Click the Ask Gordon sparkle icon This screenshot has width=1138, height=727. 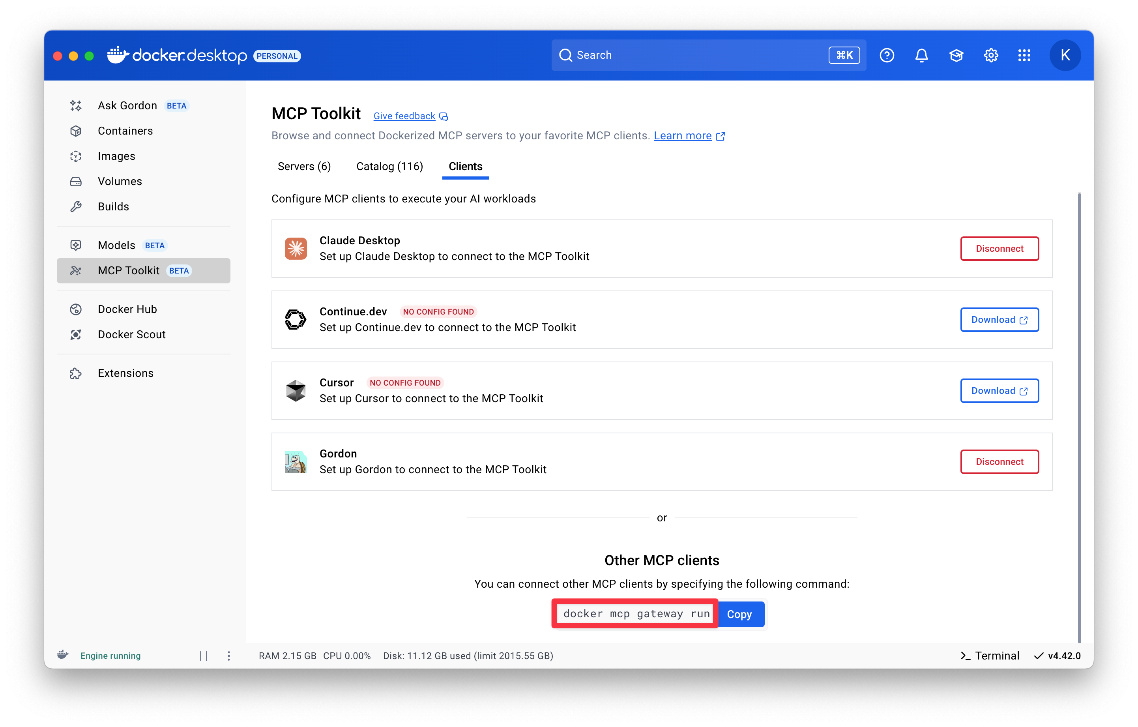point(76,105)
